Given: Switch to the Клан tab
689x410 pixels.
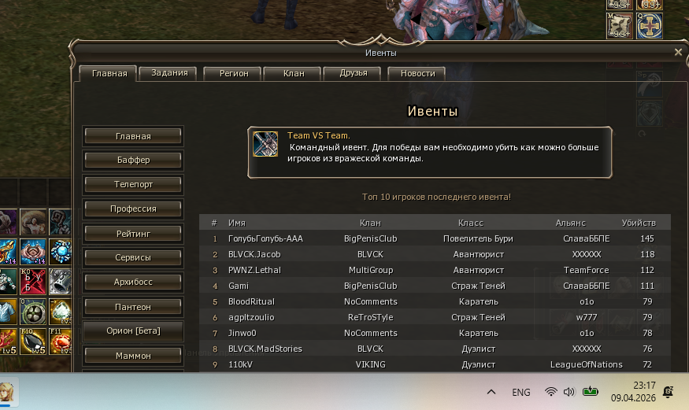Looking at the screenshot, I should click(x=294, y=73).
